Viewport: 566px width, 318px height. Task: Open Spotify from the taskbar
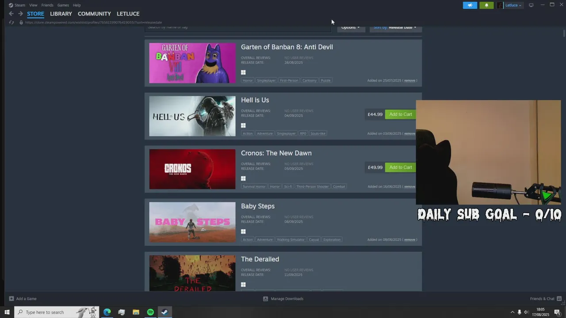click(150, 312)
